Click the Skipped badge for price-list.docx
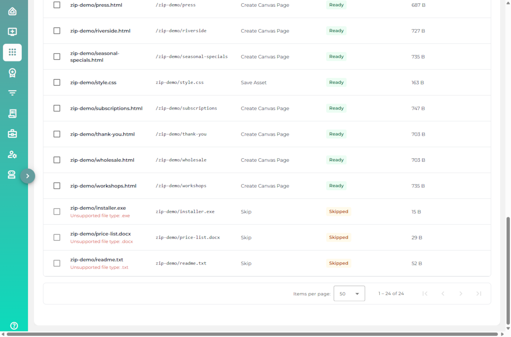Screen dimensions: 511x337 click(x=339, y=238)
